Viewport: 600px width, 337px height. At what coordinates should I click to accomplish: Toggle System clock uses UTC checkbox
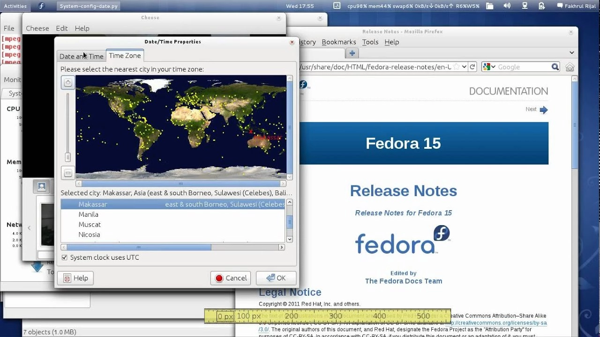(65, 257)
